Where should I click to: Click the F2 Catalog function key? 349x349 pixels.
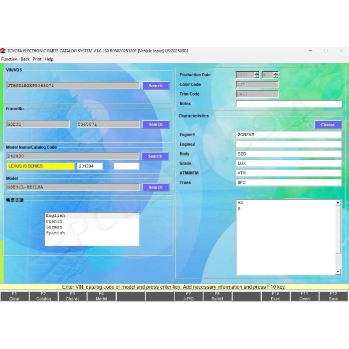(x=44, y=296)
